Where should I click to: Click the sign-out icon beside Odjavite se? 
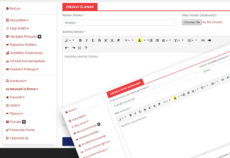7,138
